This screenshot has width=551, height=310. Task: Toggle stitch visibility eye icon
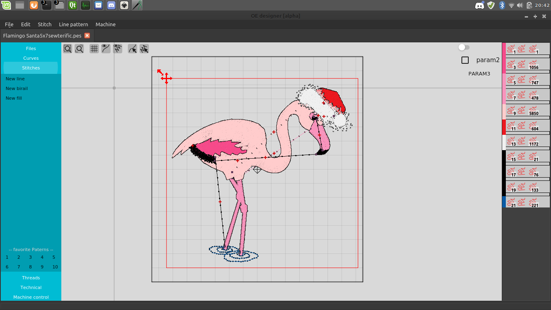coord(118,49)
